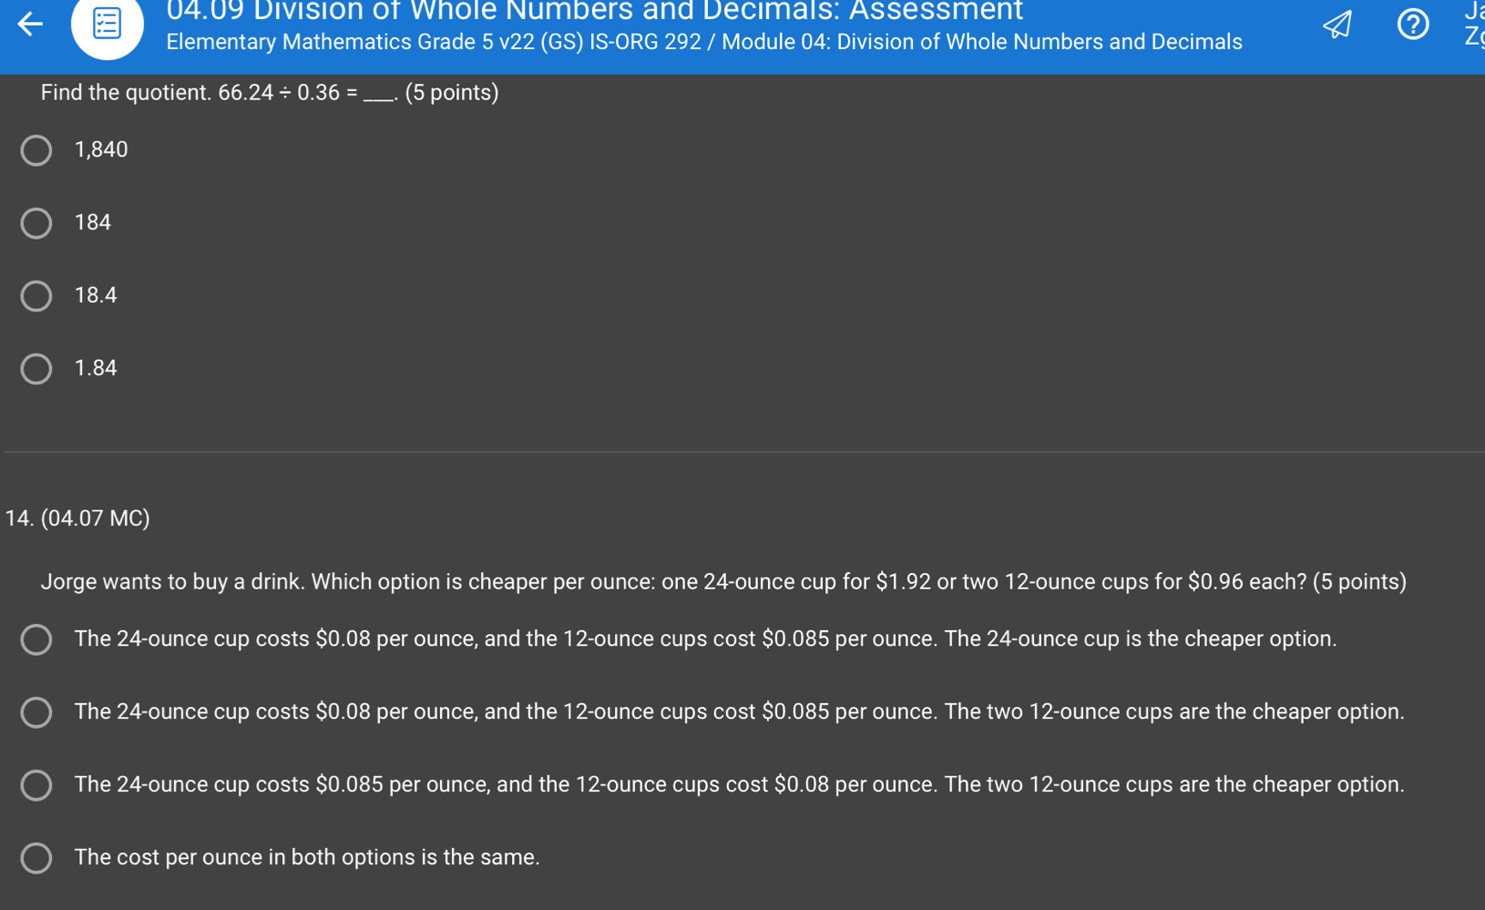Select the 1,840 answer option
The image size is (1485, 910).
[36, 150]
